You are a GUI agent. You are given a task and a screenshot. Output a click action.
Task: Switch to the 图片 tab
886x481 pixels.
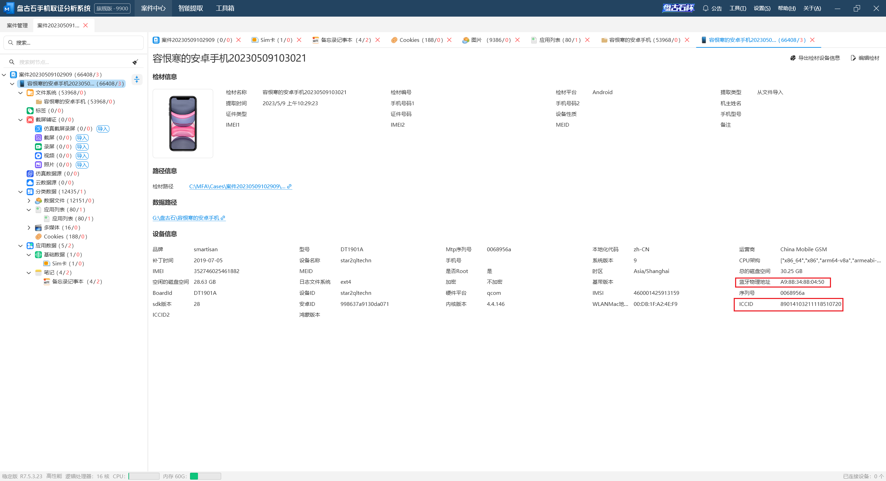tap(476, 40)
